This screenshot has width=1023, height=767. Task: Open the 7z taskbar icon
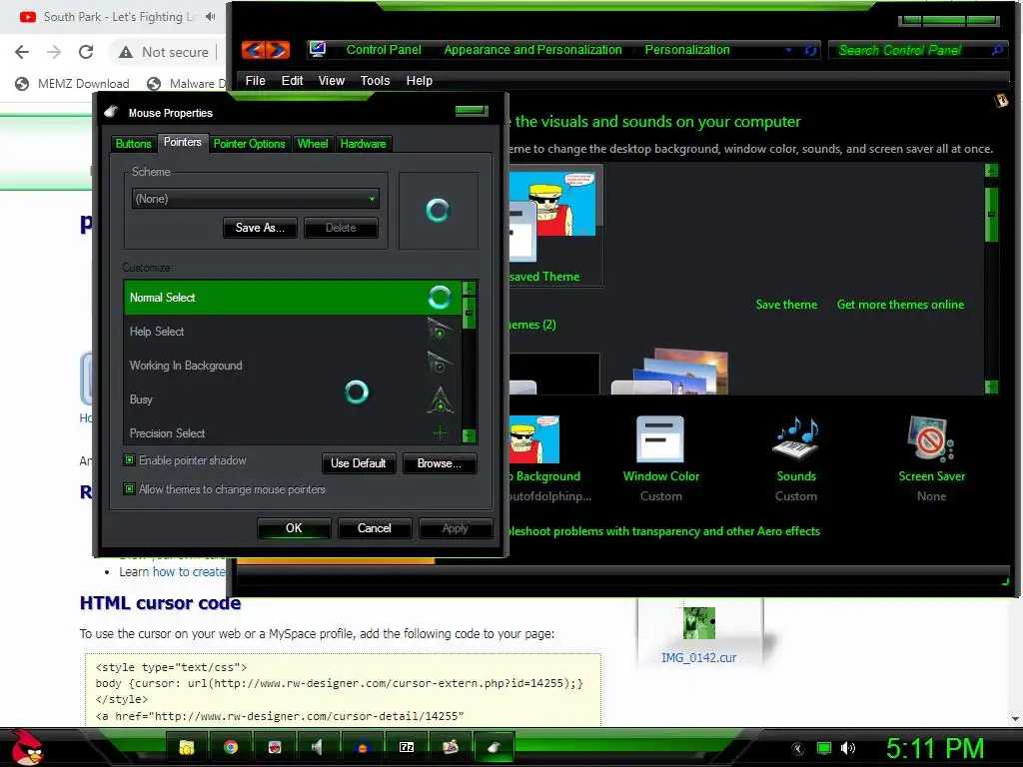point(406,747)
